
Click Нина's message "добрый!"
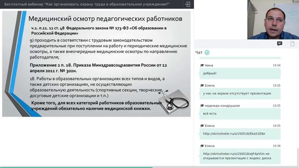[240, 73]
